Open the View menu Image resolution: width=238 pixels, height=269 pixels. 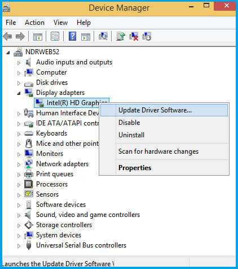60,23
